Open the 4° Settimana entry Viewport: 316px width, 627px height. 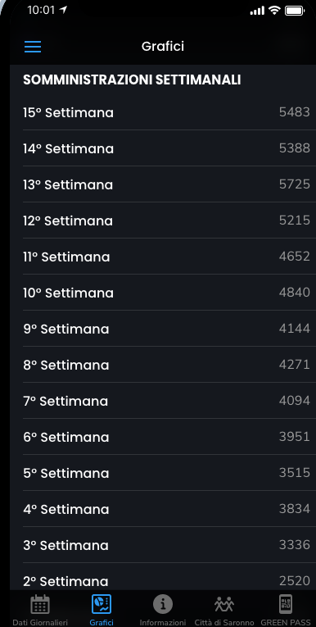point(166,509)
